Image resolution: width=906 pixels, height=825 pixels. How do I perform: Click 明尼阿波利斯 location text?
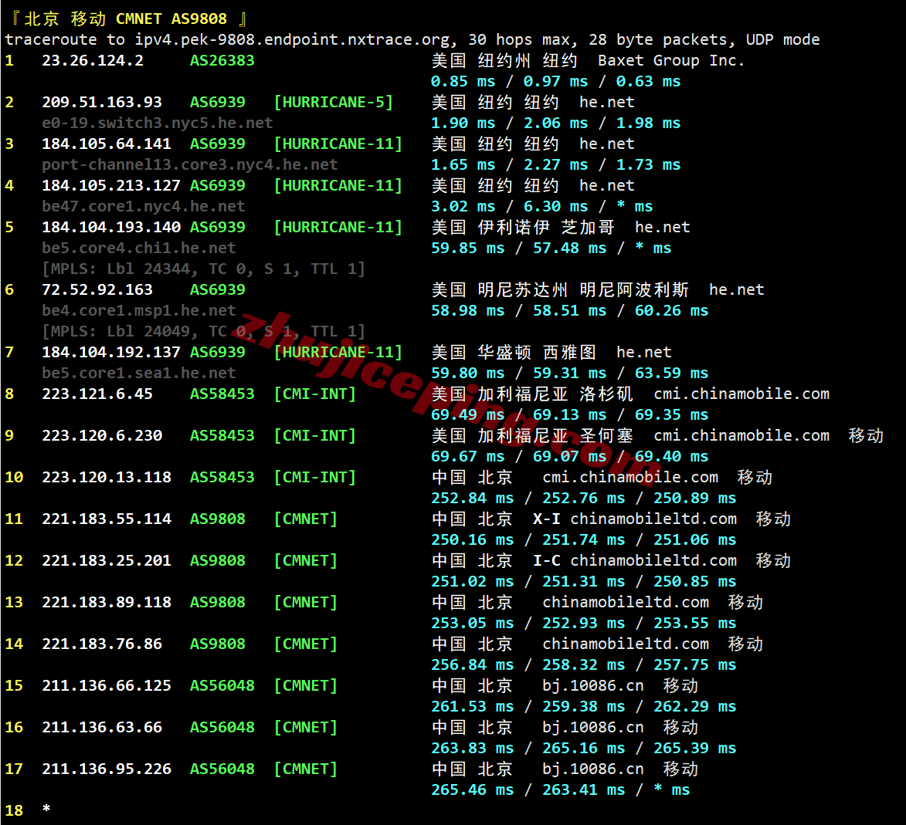pos(634,290)
